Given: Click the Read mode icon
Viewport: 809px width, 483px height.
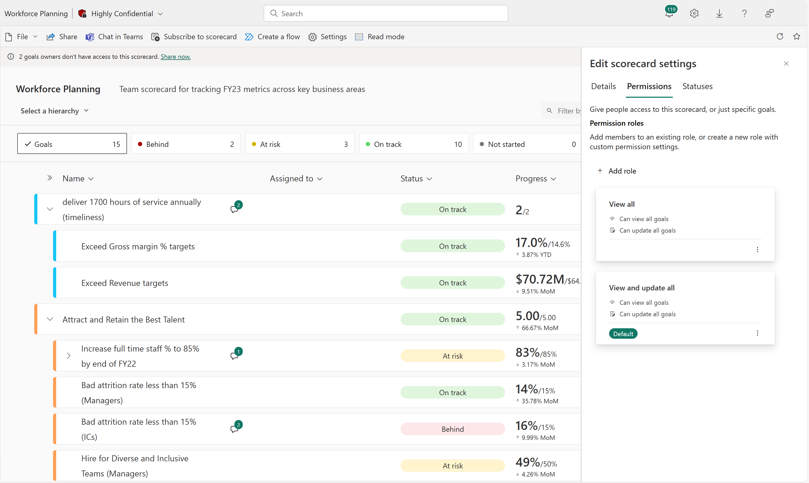Looking at the screenshot, I should coord(359,37).
